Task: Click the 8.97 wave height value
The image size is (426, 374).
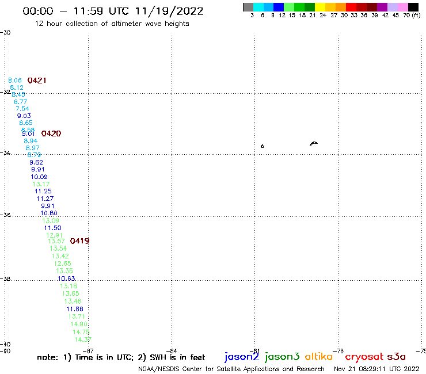Action: pyautogui.click(x=32, y=148)
